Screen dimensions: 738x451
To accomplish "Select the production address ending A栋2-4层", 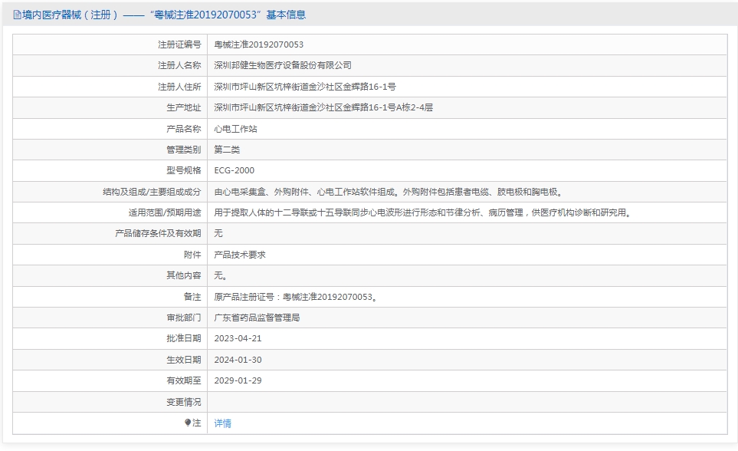I will coord(323,107).
